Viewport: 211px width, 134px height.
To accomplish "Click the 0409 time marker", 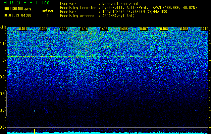I will [184, 29].
